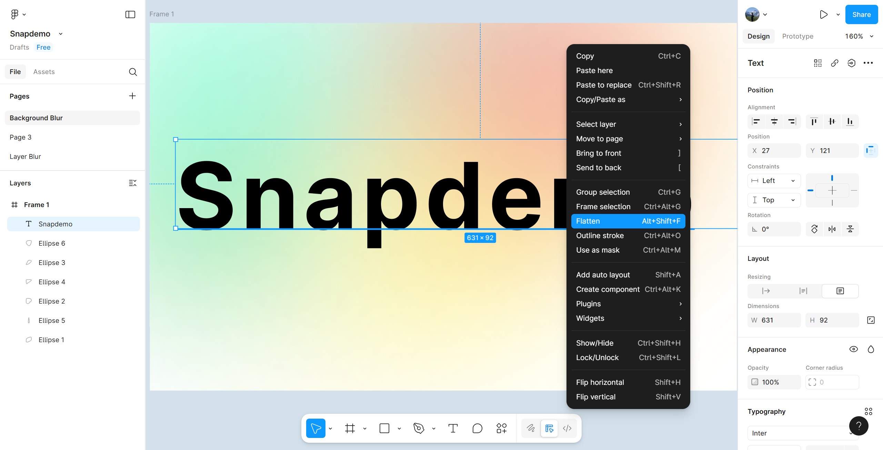This screenshot has width=883, height=450.
Task: Open the Actions components tool
Action: [501, 428]
